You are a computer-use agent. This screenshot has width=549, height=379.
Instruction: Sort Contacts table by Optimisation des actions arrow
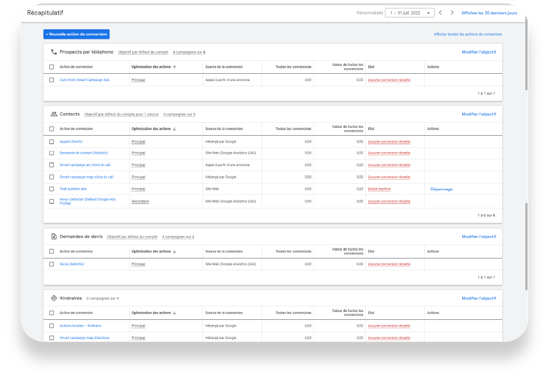pos(174,129)
